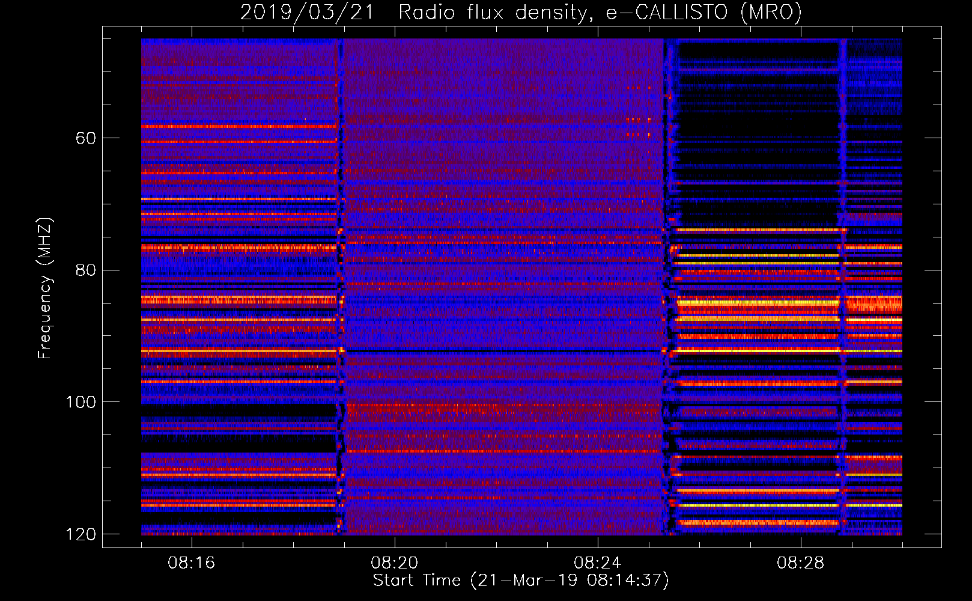The width and height of the screenshot is (972, 601).
Task: Click the "08:28" time tick label
Action: pos(801,563)
